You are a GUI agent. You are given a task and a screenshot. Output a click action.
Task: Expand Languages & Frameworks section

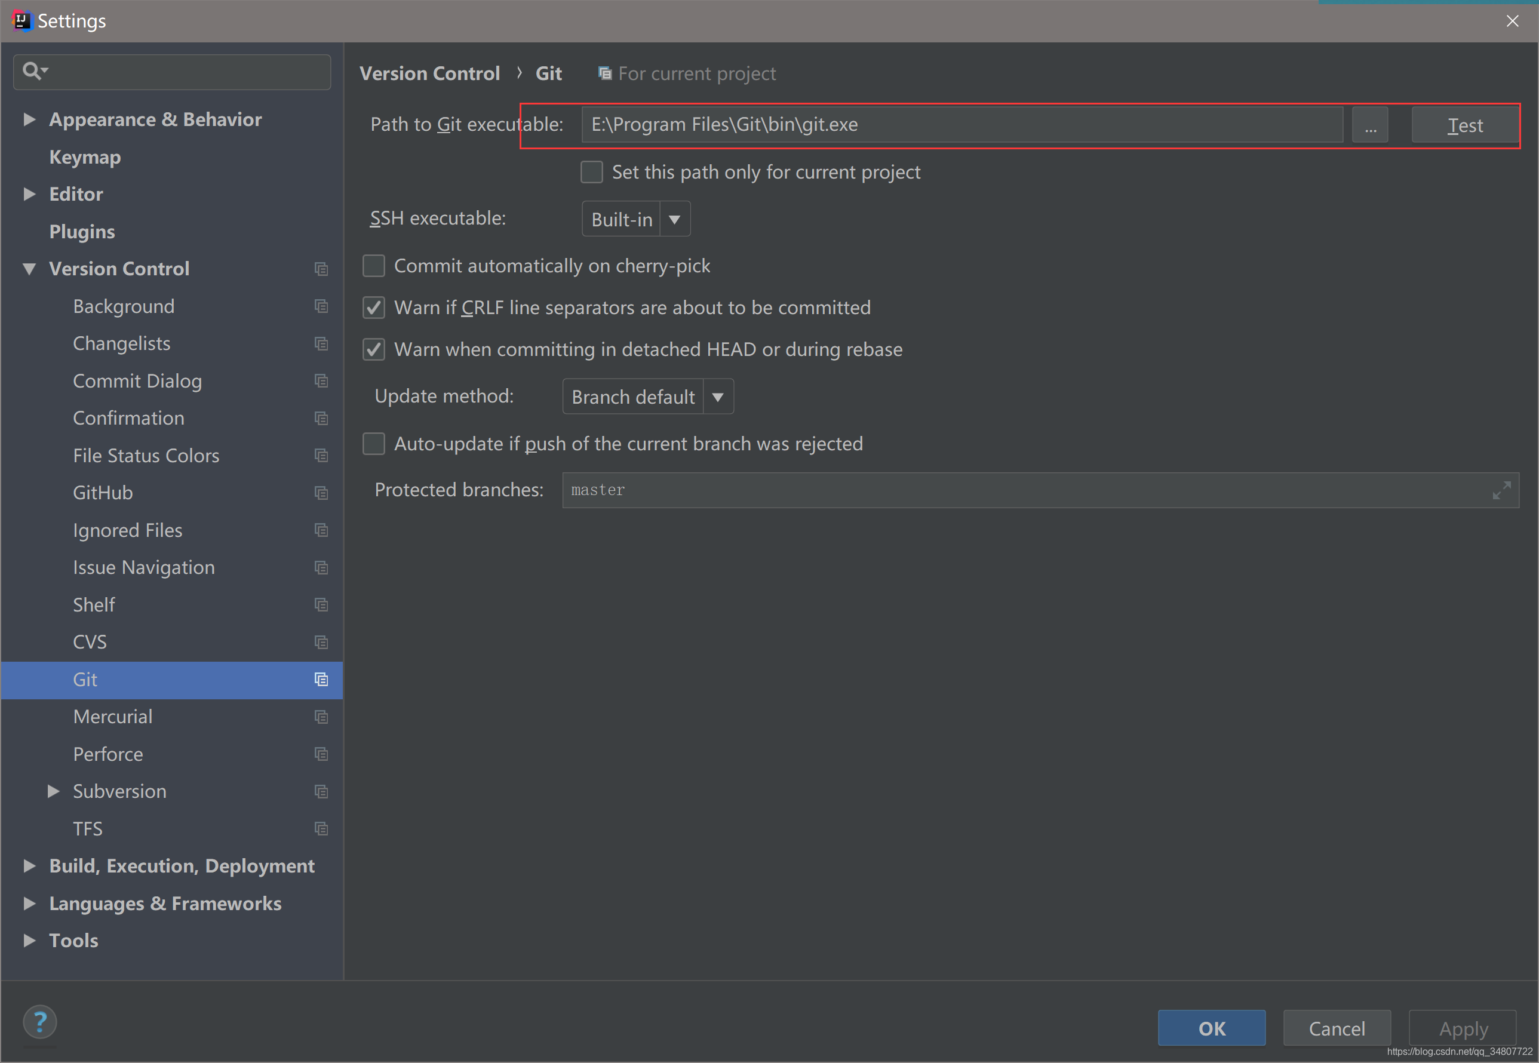tap(29, 903)
